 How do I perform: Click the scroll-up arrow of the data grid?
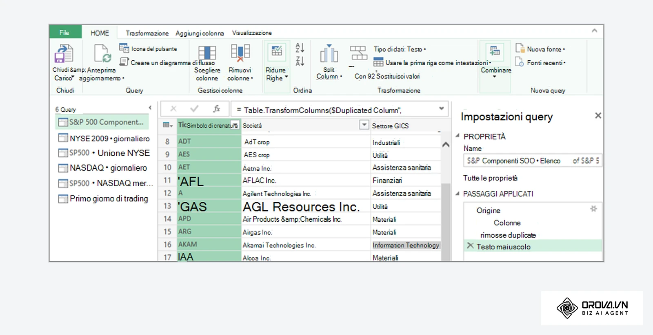(446, 144)
